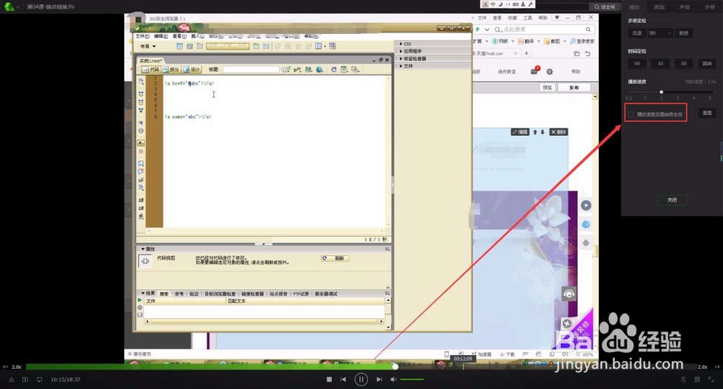
Task: Open the 查看 menu in Dreamweaver
Action: [x=179, y=36]
